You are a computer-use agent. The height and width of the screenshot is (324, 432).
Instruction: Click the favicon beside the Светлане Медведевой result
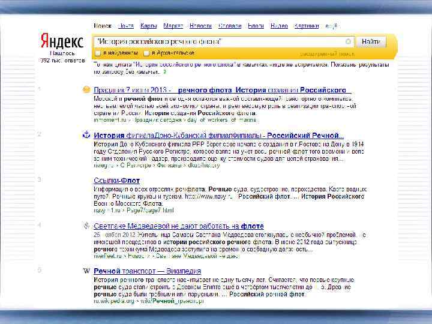click(x=86, y=226)
